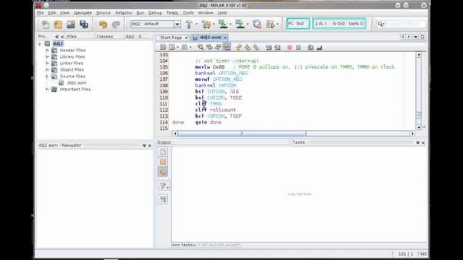Click third icon in Output sidebar
The width and height of the screenshot is (463, 260).
tap(163, 172)
